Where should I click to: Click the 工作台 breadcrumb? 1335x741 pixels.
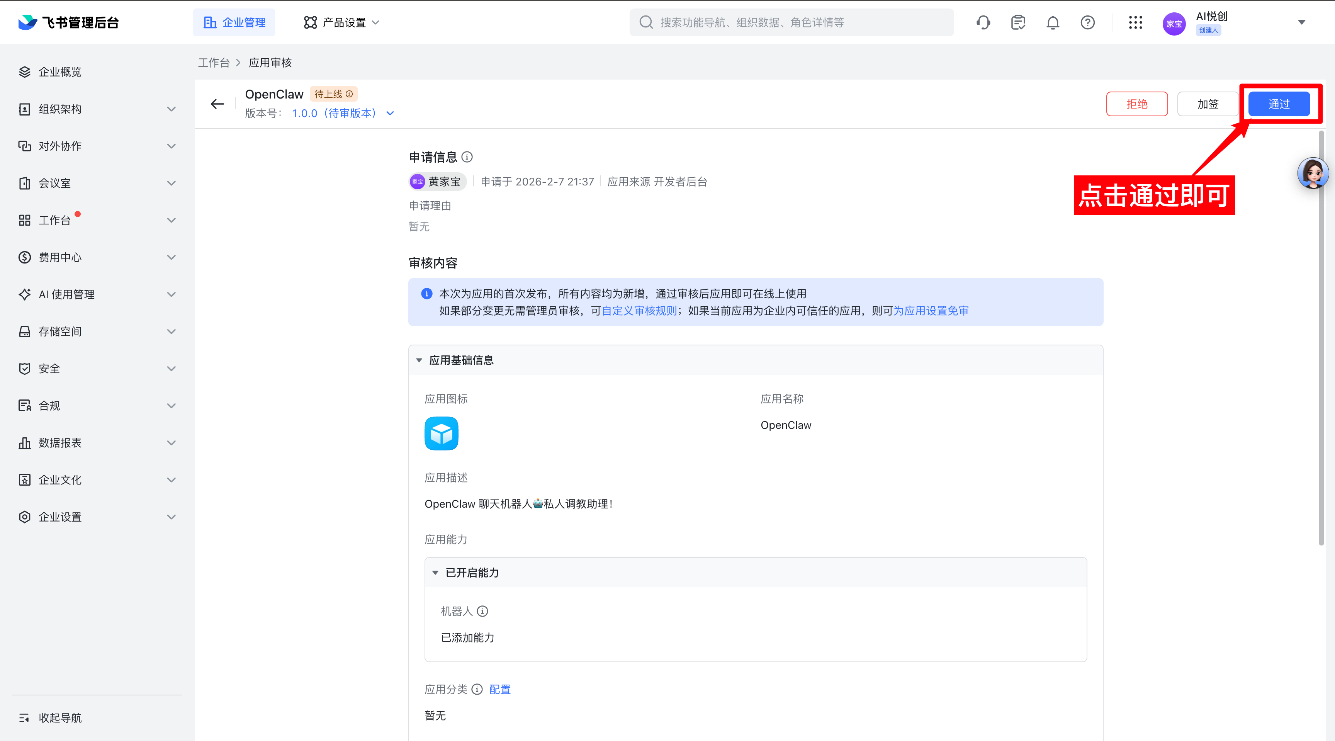point(214,63)
